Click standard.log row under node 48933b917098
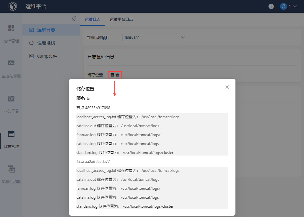304x217 pixels. [x=152, y=152]
